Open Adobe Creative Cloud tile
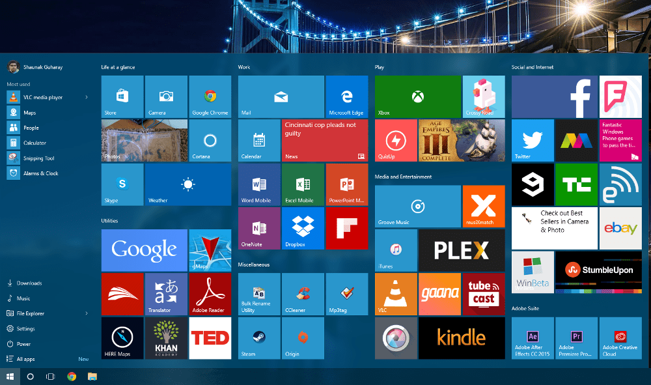The height and width of the screenshot is (385, 651). pyautogui.click(x=620, y=338)
